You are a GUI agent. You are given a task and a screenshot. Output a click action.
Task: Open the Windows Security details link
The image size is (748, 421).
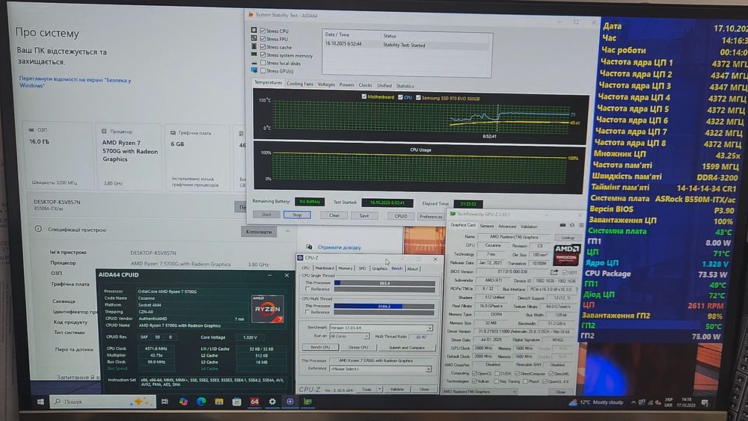[75, 82]
